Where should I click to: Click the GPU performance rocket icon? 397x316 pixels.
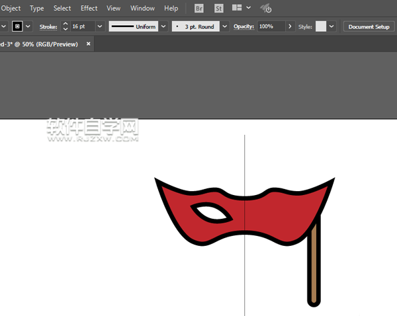tap(265, 9)
